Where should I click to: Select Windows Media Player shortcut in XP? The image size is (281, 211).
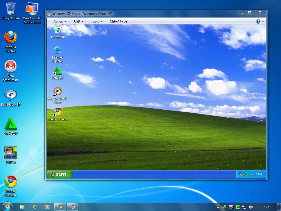[x=57, y=95]
